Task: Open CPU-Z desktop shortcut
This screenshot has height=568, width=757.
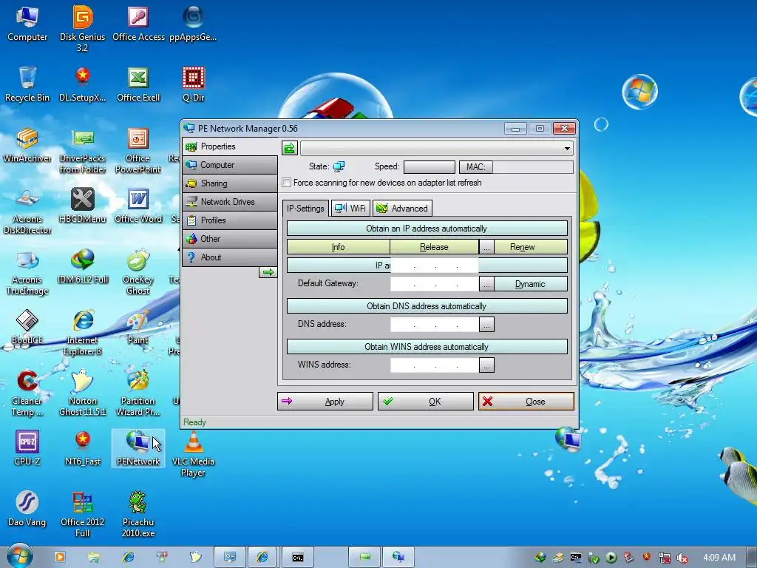Action: (x=27, y=449)
